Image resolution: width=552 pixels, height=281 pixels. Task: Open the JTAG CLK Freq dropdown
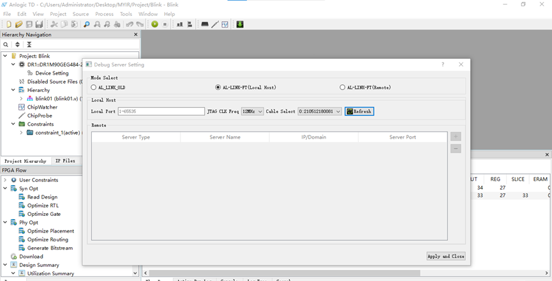click(x=253, y=111)
